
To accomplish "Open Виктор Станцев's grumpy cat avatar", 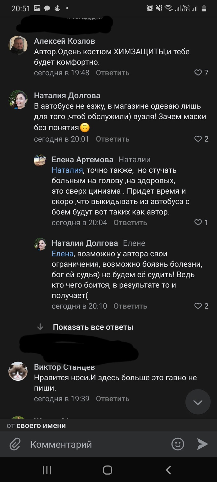I will pos(18,371).
